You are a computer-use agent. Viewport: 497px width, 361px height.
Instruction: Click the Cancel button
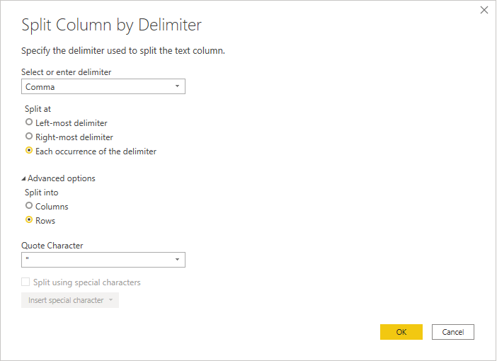pyautogui.click(x=453, y=332)
